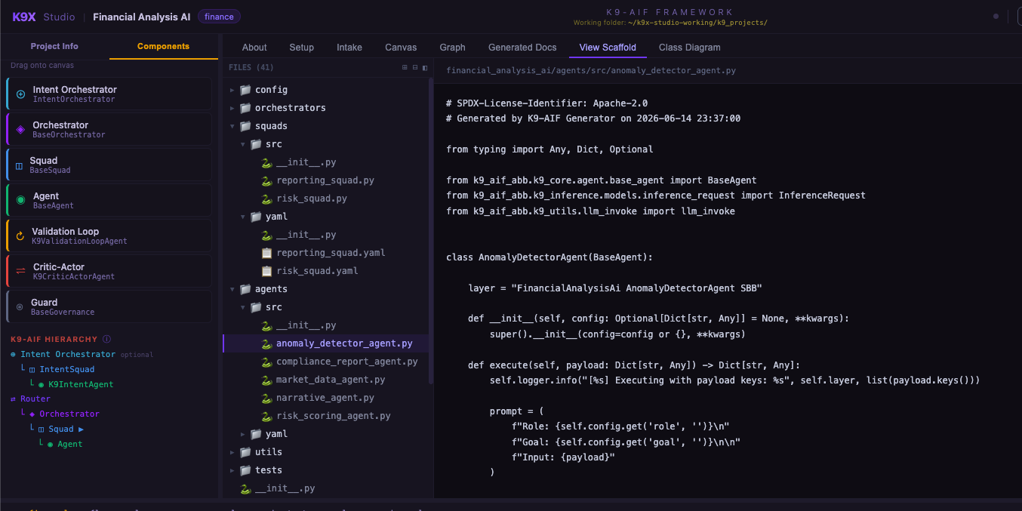The width and height of the screenshot is (1022, 511).
Task: Click the purple Orchestrator diamond icon
Action: tap(20, 130)
